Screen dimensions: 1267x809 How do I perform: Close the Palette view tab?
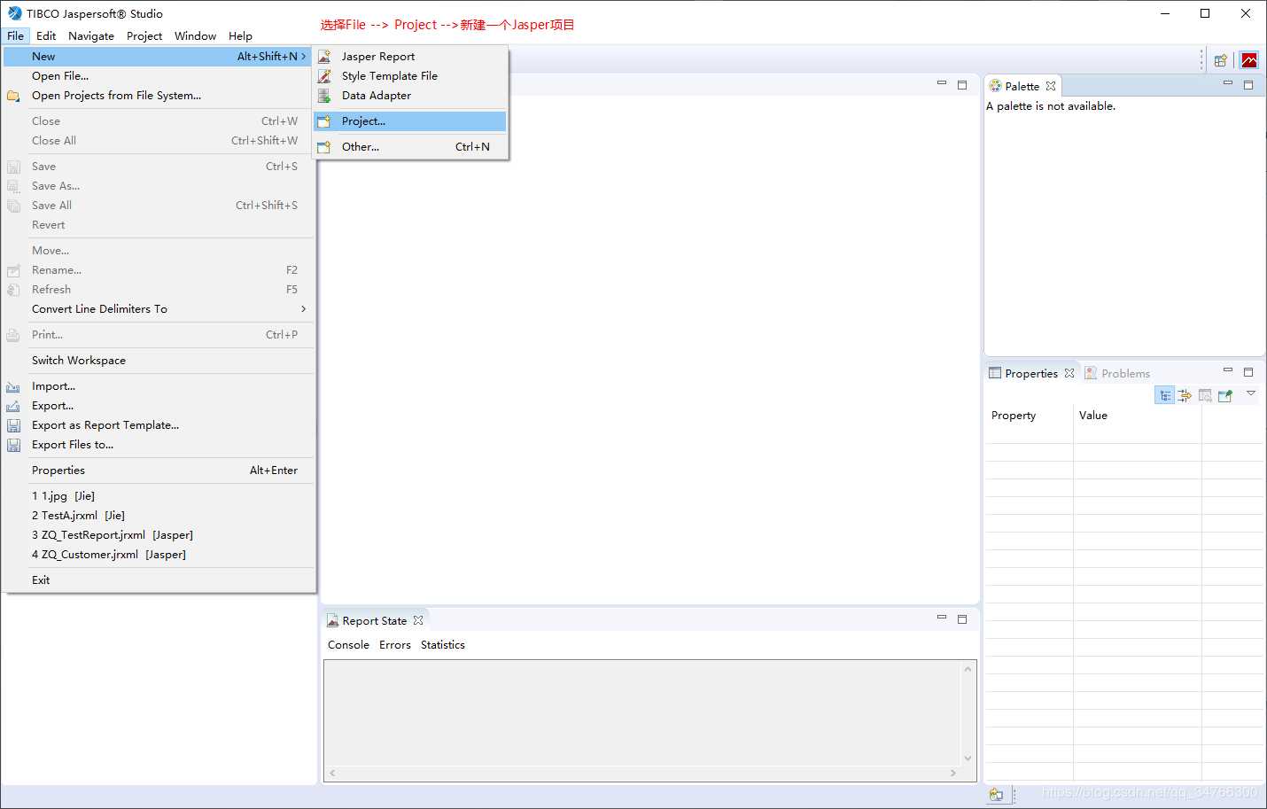pos(1051,86)
